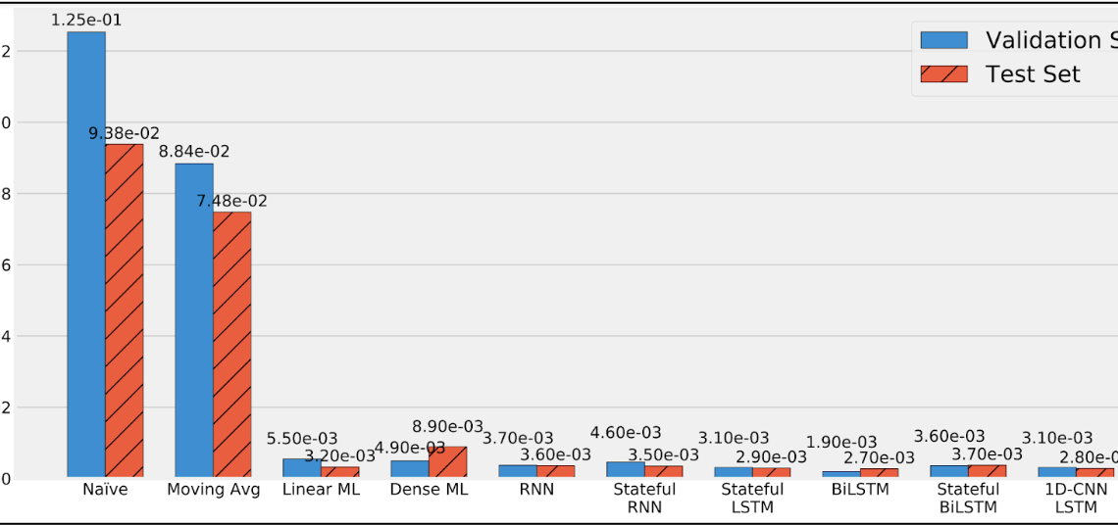The width and height of the screenshot is (1118, 525).
Task: Select the 8.84e-02 value label
Action: (x=194, y=152)
